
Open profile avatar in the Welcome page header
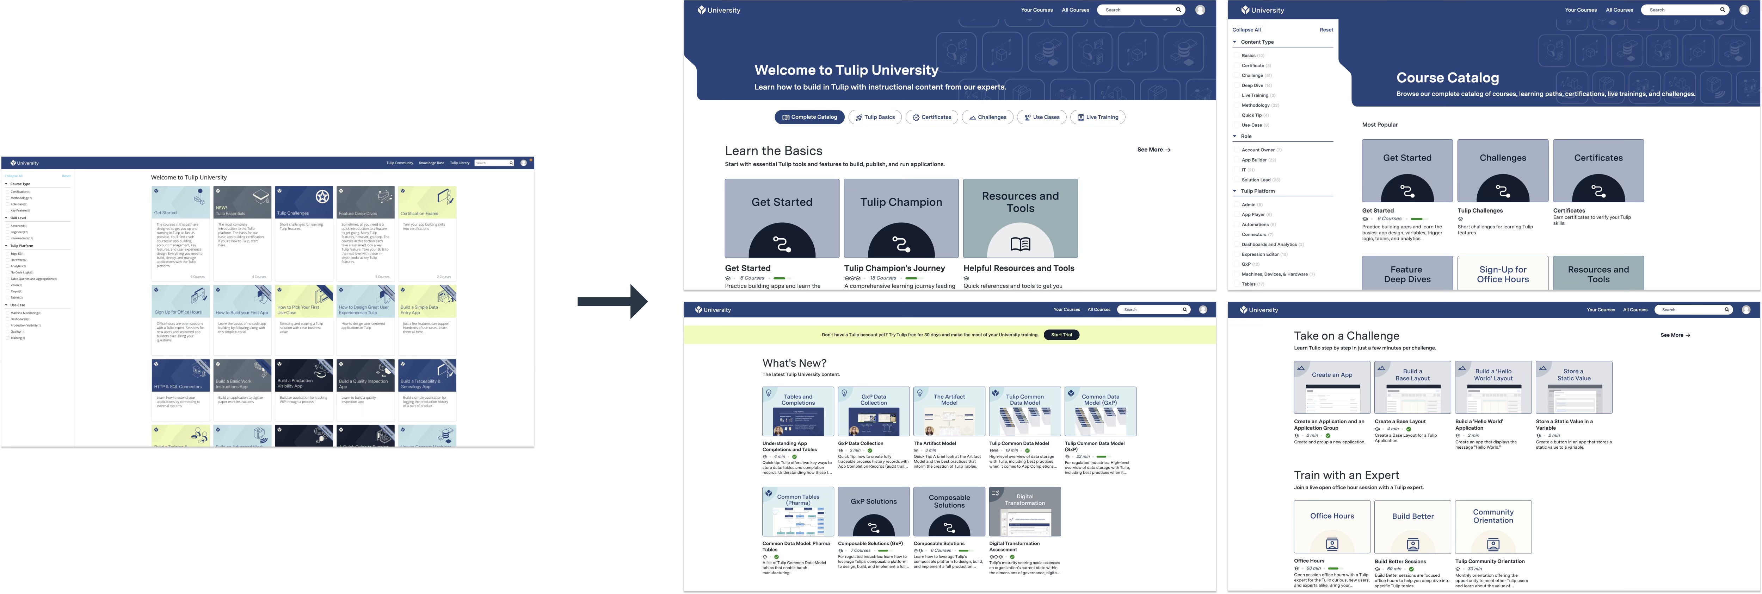point(1200,10)
